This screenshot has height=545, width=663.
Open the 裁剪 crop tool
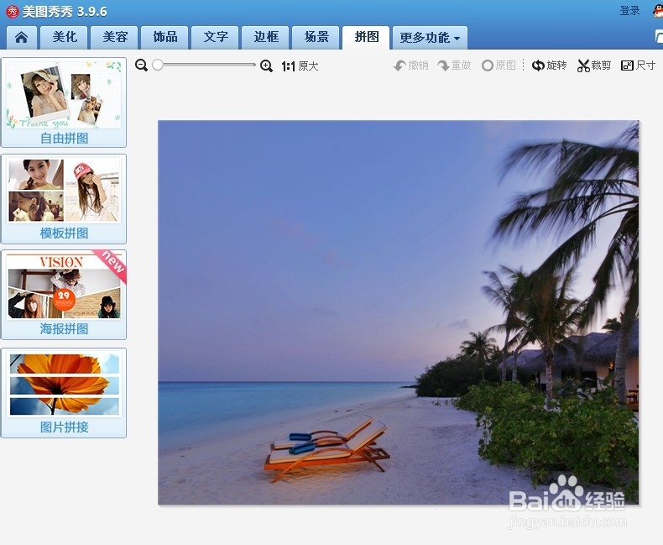point(594,66)
